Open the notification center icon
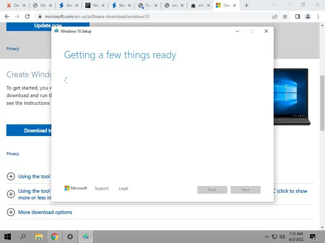Viewport: 325px width, 243px height. click(313, 237)
